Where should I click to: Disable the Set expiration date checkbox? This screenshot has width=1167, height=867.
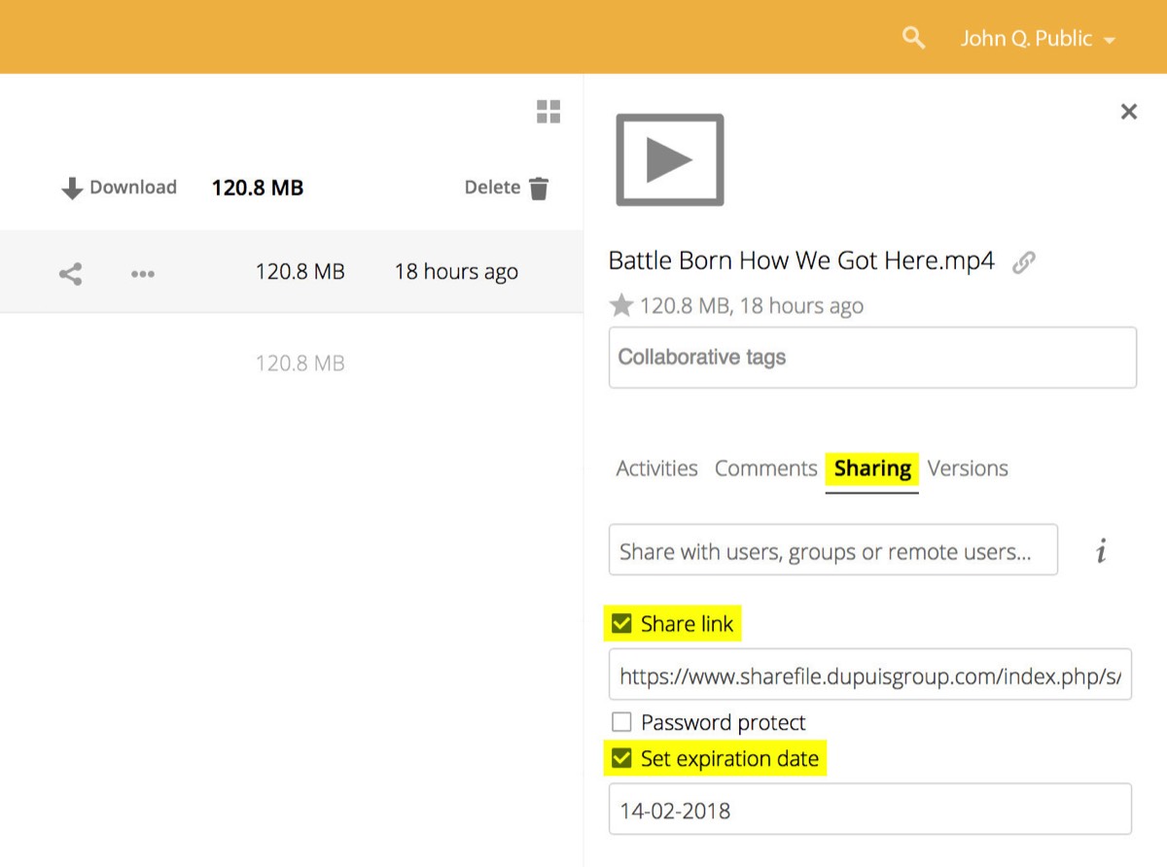[x=621, y=758]
